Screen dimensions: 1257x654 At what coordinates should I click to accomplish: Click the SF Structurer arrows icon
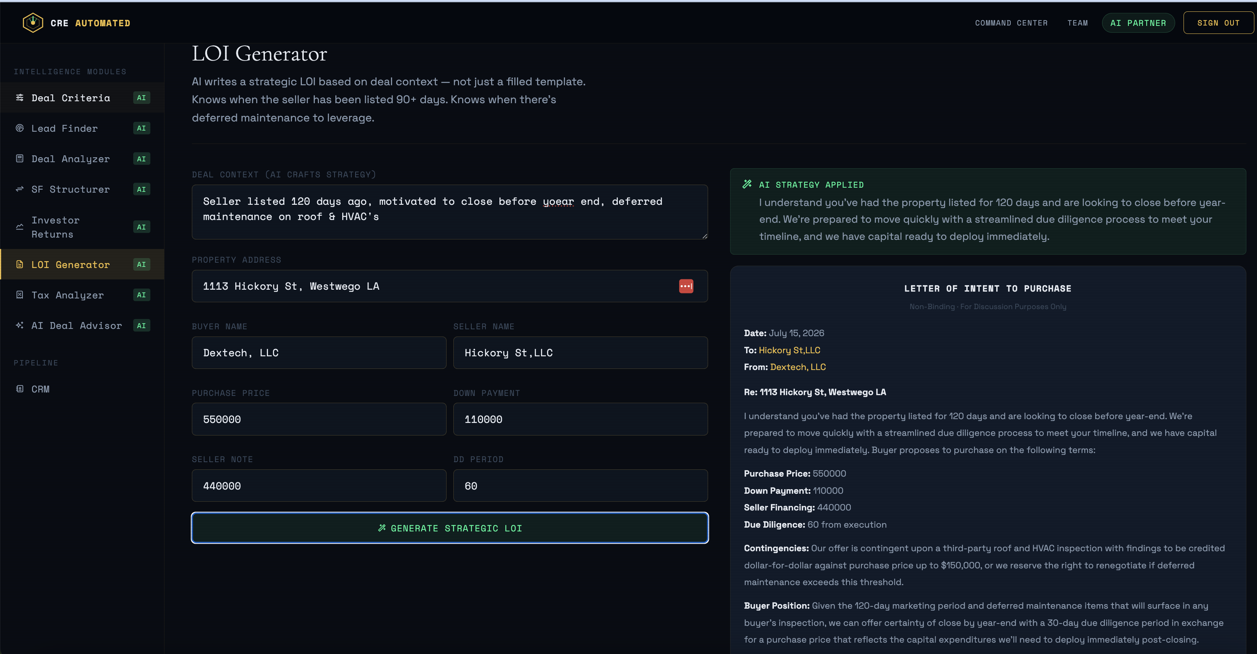19,189
